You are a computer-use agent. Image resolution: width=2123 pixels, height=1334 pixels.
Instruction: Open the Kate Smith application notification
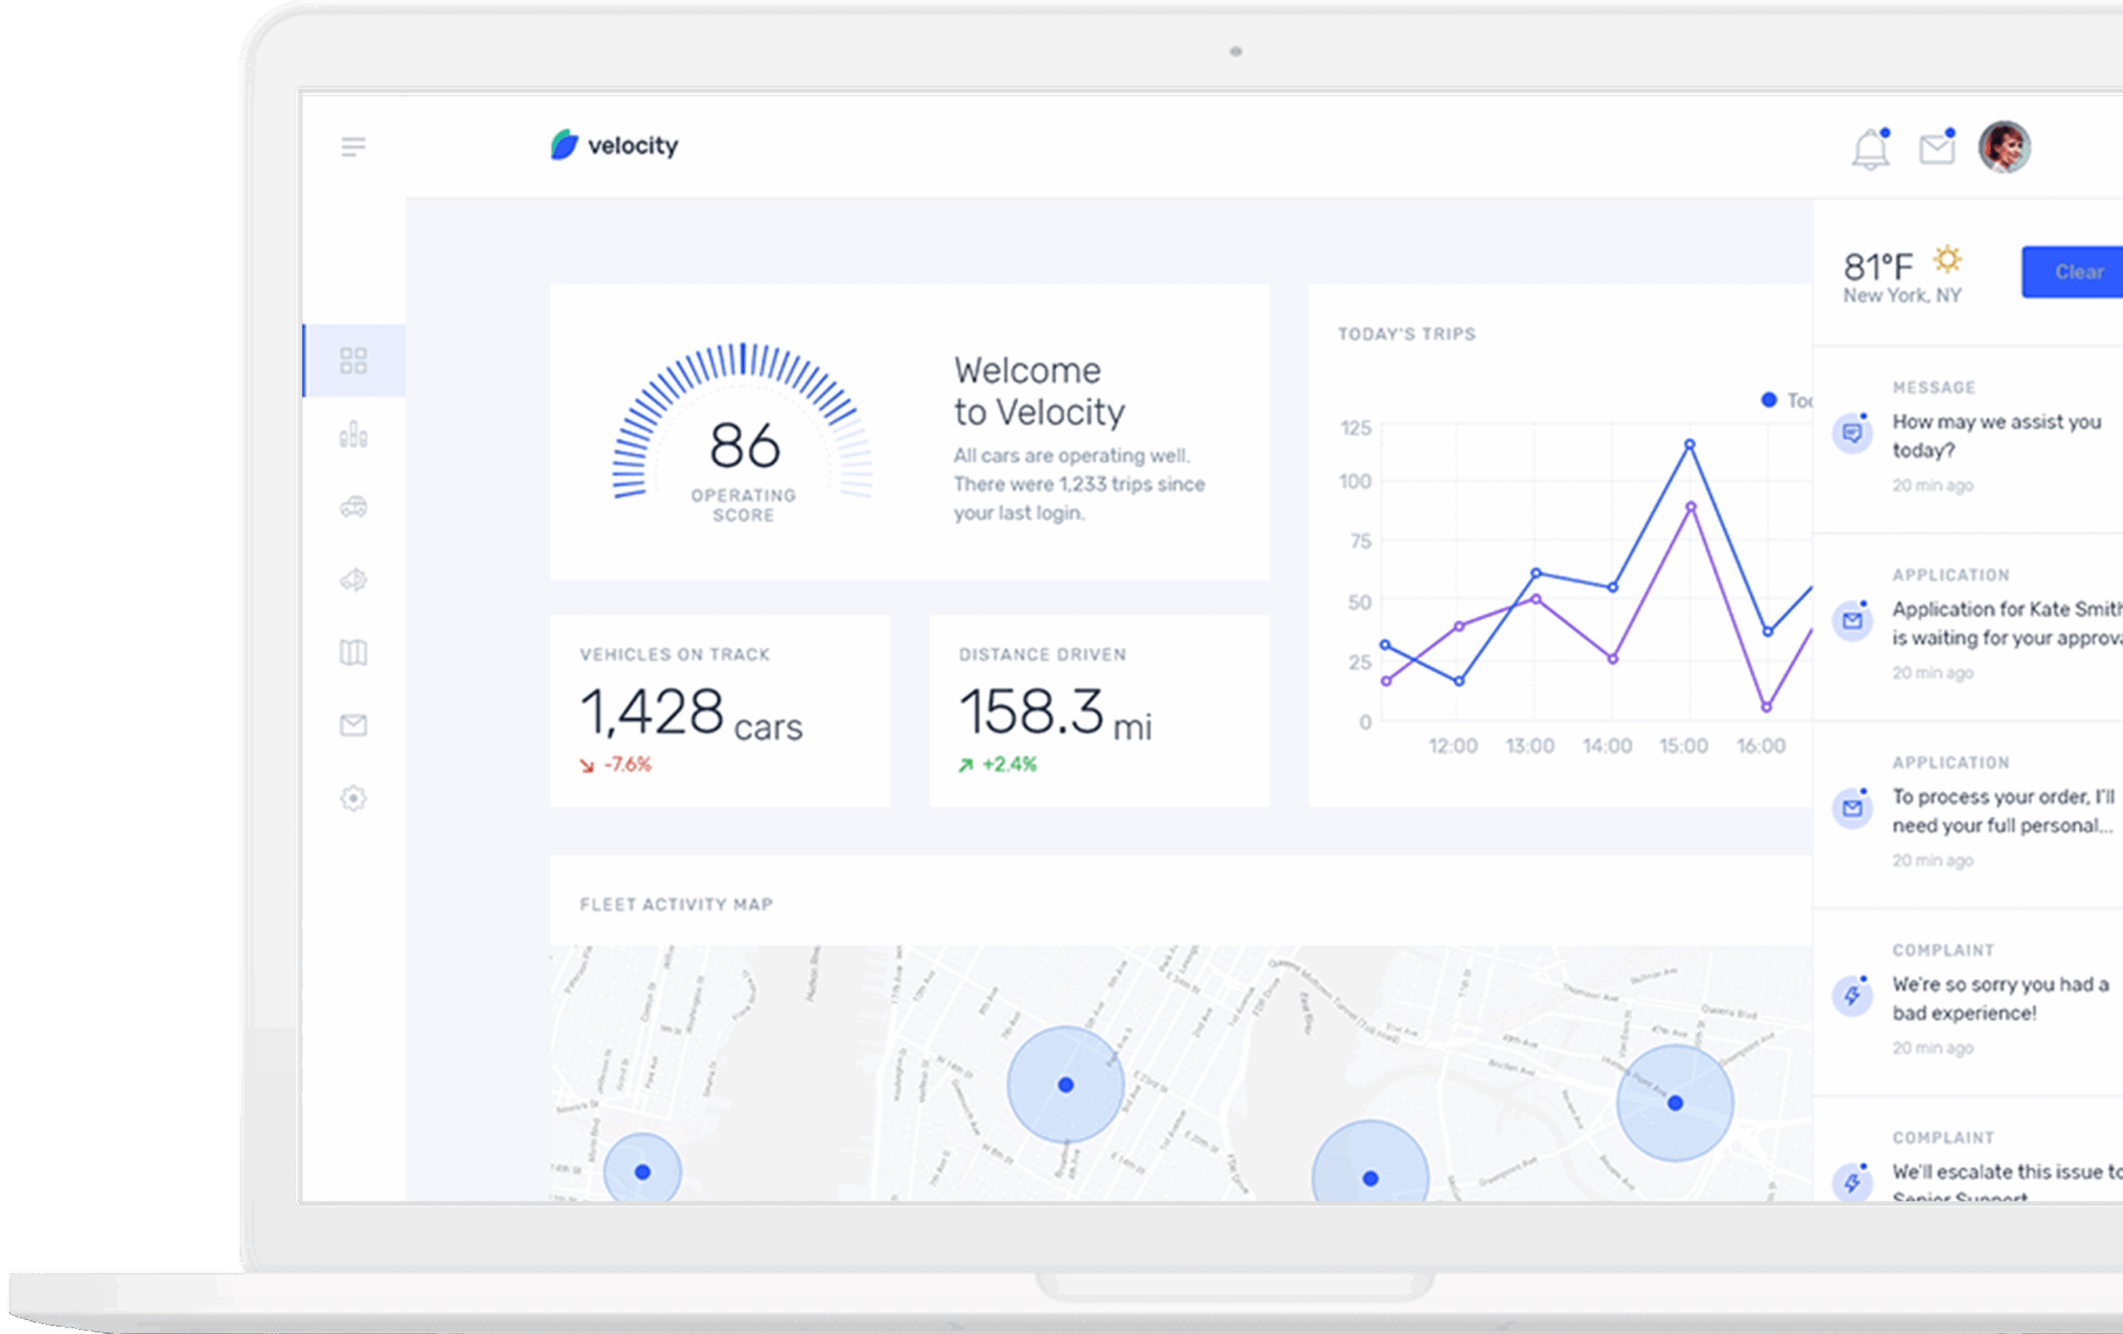point(2001,623)
